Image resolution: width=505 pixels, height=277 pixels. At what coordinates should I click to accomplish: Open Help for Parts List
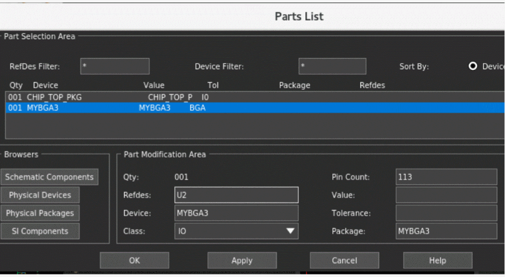tap(437, 260)
